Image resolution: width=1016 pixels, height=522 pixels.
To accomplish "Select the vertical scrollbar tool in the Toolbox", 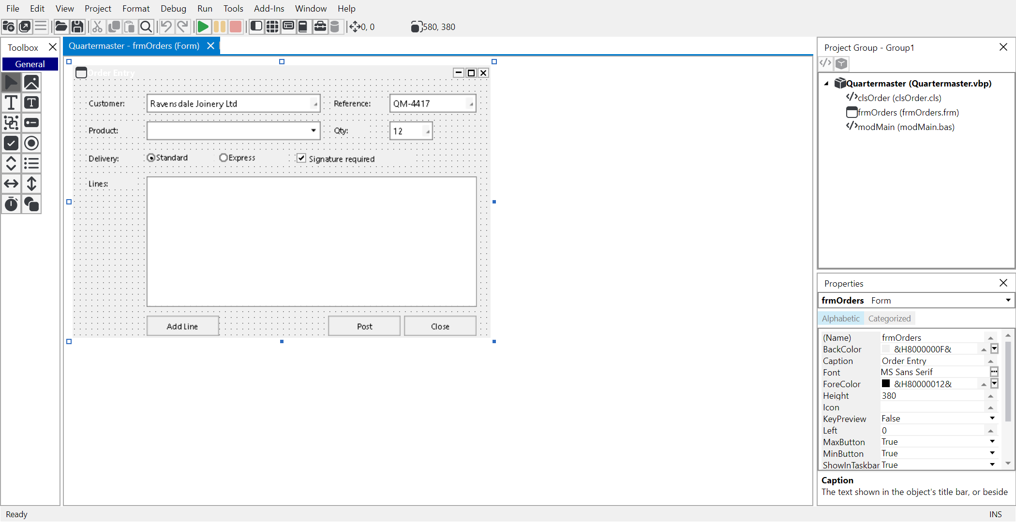I will tap(31, 184).
